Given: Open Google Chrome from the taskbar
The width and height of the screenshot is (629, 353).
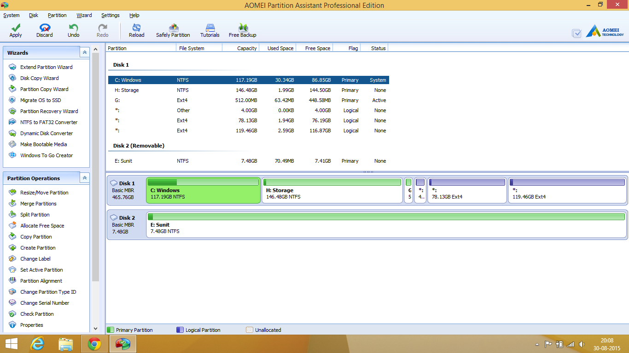Looking at the screenshot, I should tap(94, 344).
